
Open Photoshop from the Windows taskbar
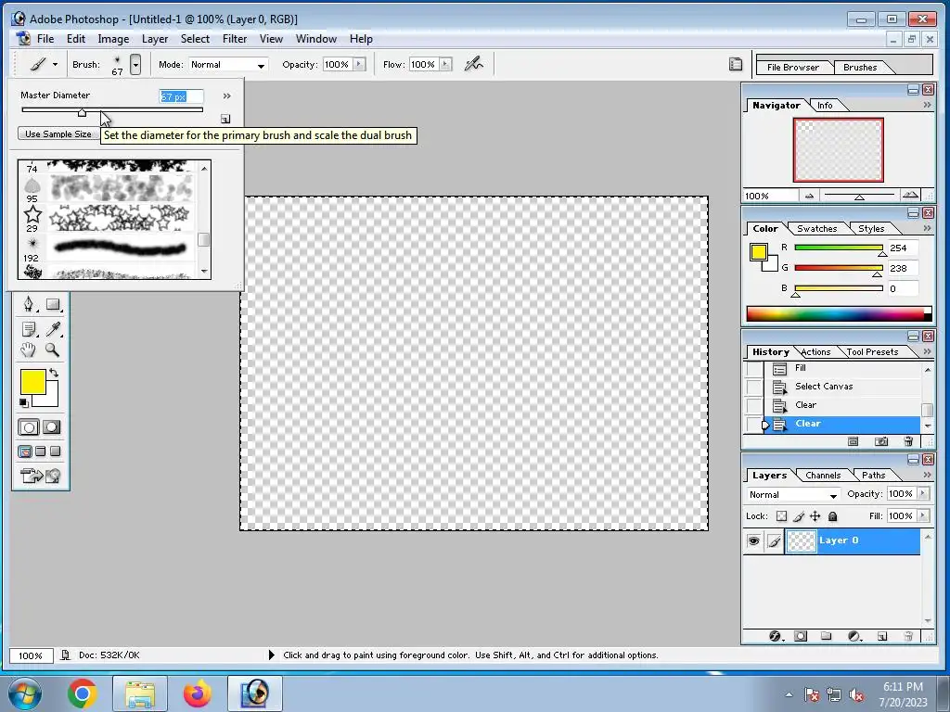pos(255,693)
